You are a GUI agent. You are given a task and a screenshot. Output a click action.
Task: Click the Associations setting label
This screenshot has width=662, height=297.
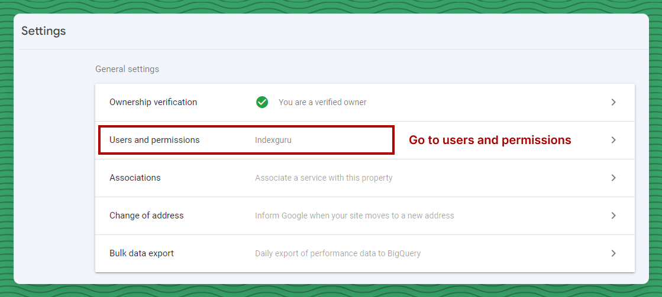click(x=135, y=178)
